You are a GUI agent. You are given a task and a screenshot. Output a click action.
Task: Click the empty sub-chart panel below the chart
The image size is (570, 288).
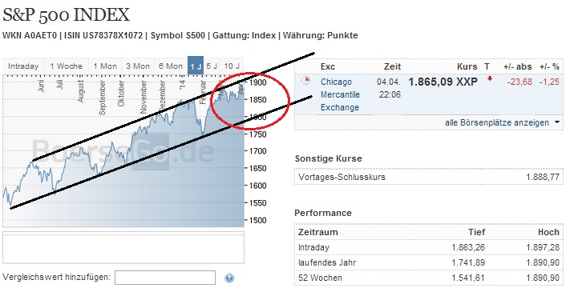123,247
